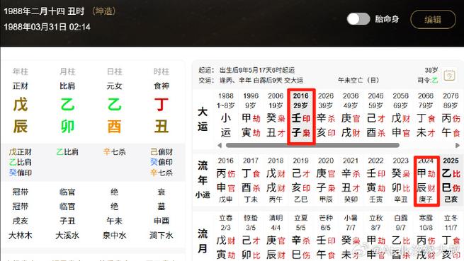Image resolution: width=464 pixels, height=261 pixels.
Task: Click the 午未 void label under 日柱
Action: pos(115,221)
